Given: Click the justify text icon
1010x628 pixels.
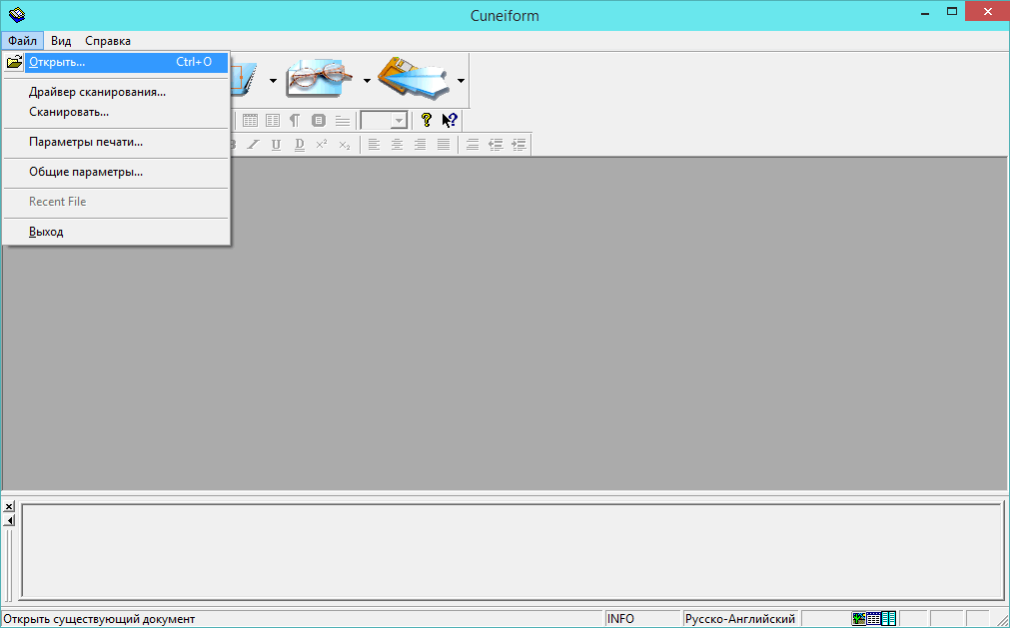Looking at the screenshot, I should pyautogui.click(x=444, y=145).
